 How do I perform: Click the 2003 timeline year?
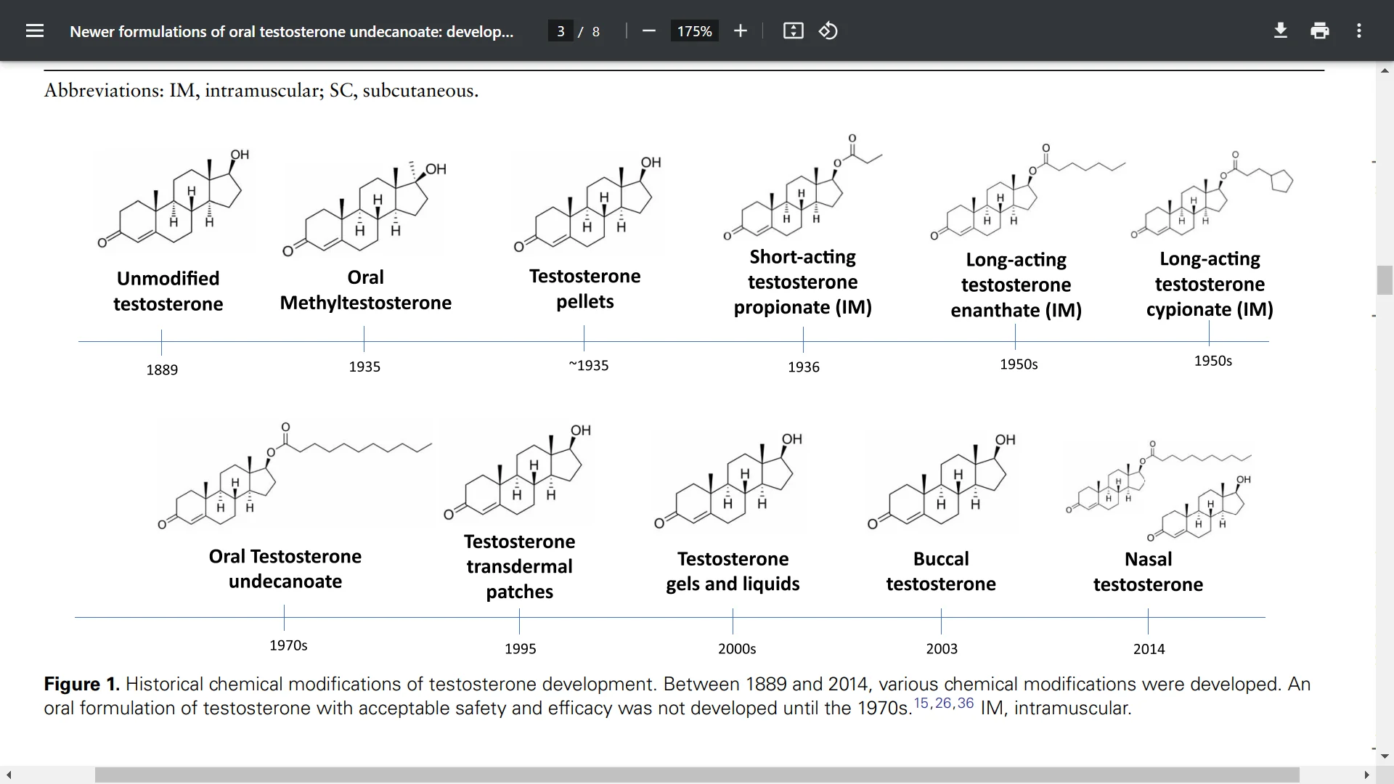(942, 648)
